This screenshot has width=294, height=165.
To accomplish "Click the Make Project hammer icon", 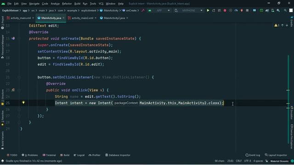I will coord(143,11).
